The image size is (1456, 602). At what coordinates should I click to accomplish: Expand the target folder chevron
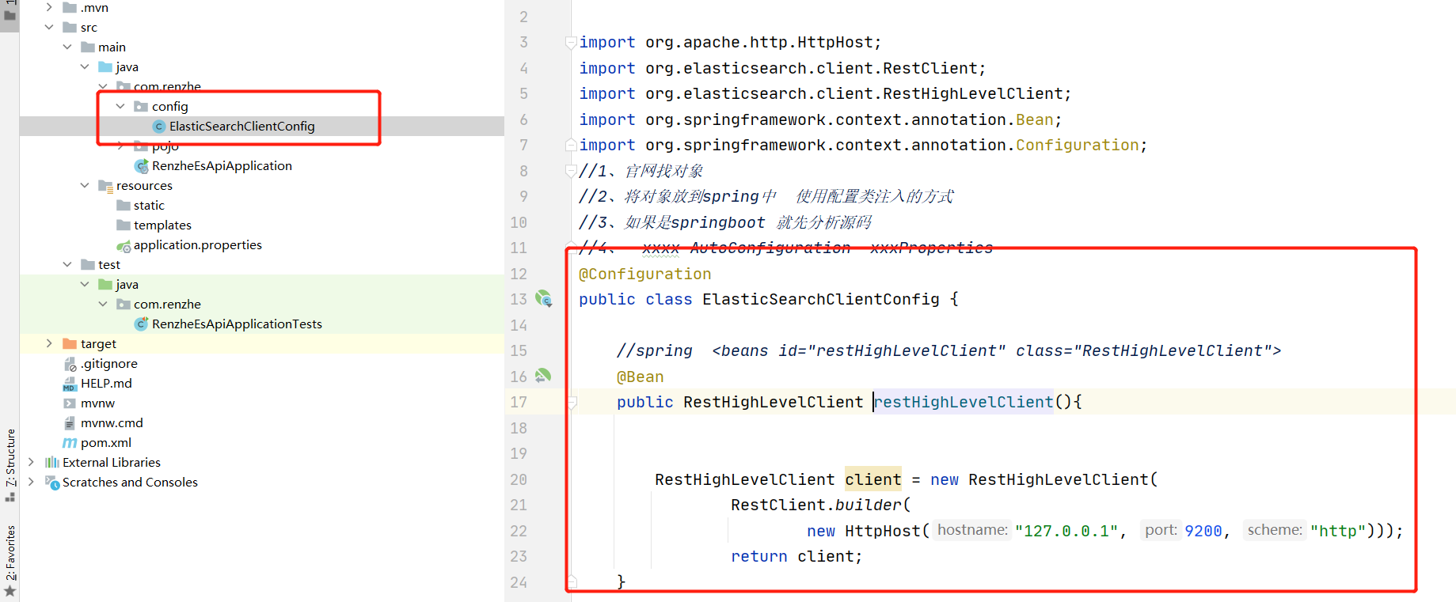pyautogui.click(x=49, y=343)
